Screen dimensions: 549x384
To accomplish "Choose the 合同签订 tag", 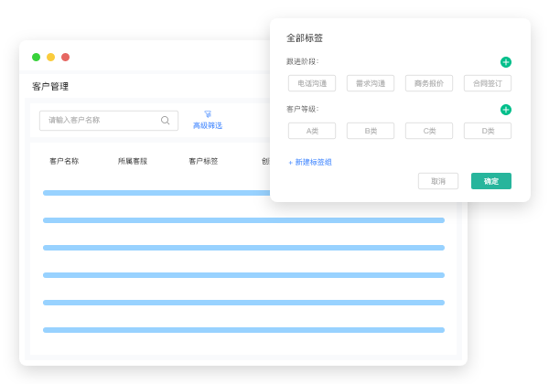I will (x=488, y=83).
